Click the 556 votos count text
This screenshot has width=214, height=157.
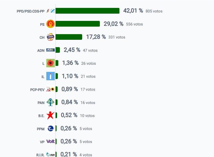(134, 24)
